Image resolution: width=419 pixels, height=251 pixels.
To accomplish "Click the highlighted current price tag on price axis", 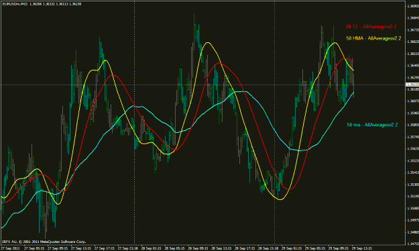I will point(412,85).
